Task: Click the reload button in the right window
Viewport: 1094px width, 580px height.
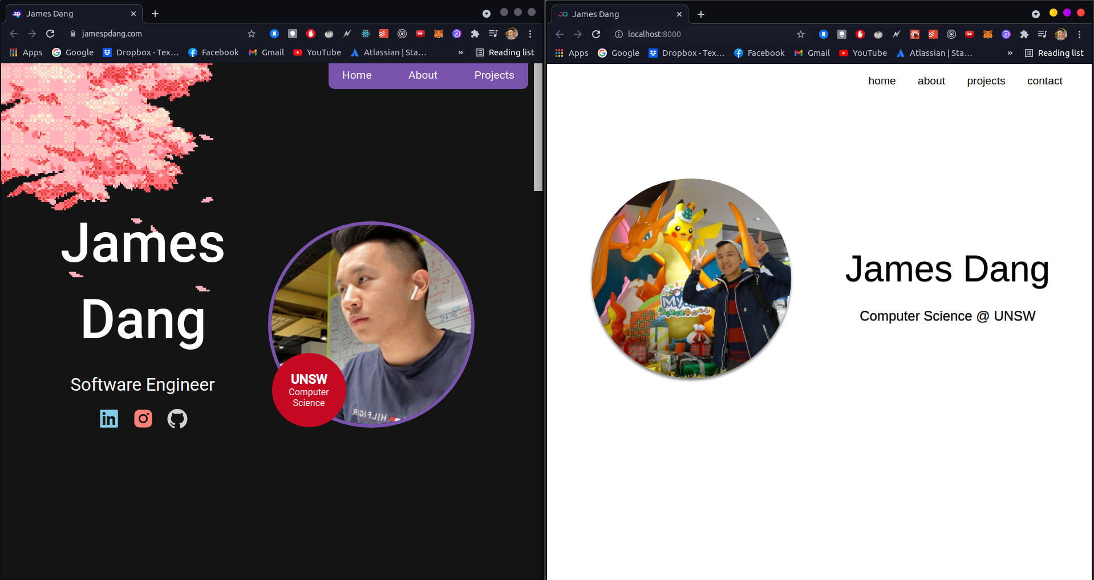Action: click(596, 34)
